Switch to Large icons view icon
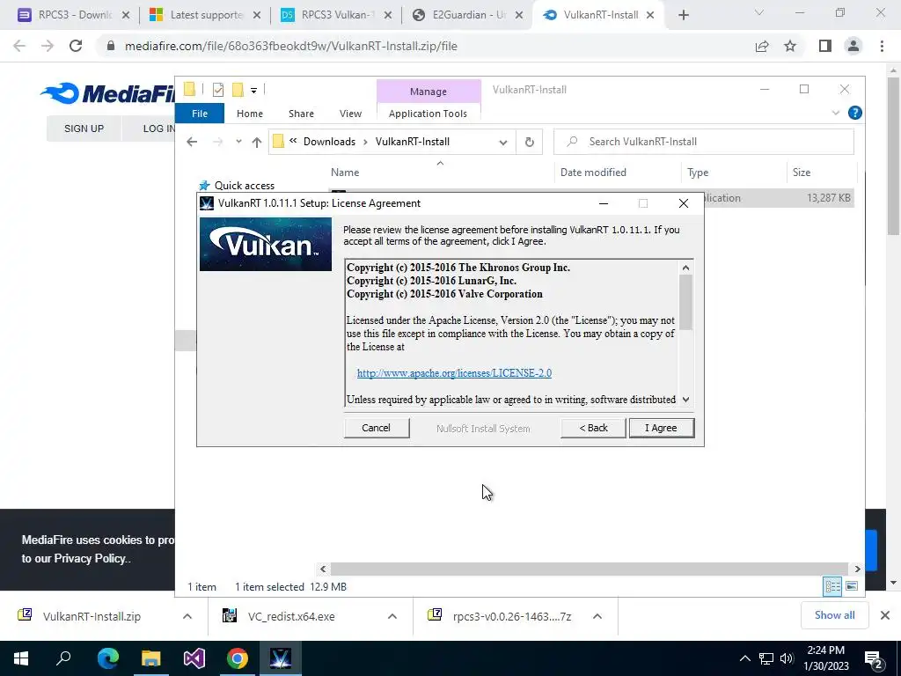Image resolution: width=901 pixels, height=676 pixels. tap(852, 586)
